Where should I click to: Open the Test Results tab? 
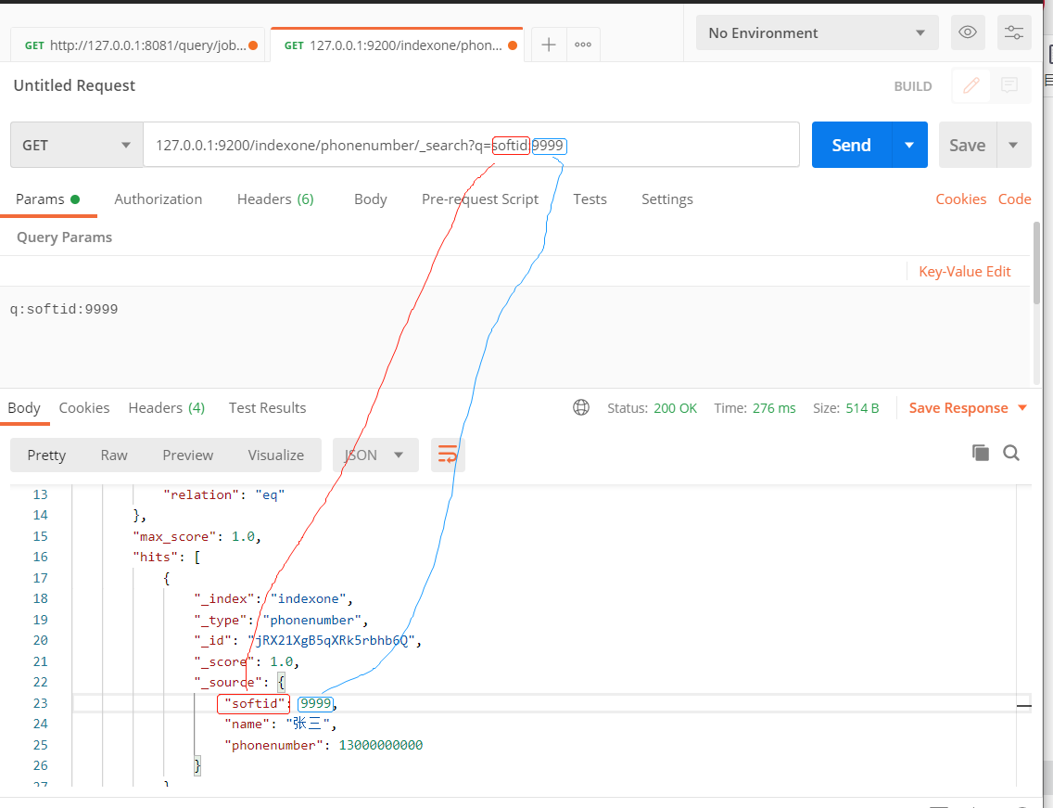point(267,407)
